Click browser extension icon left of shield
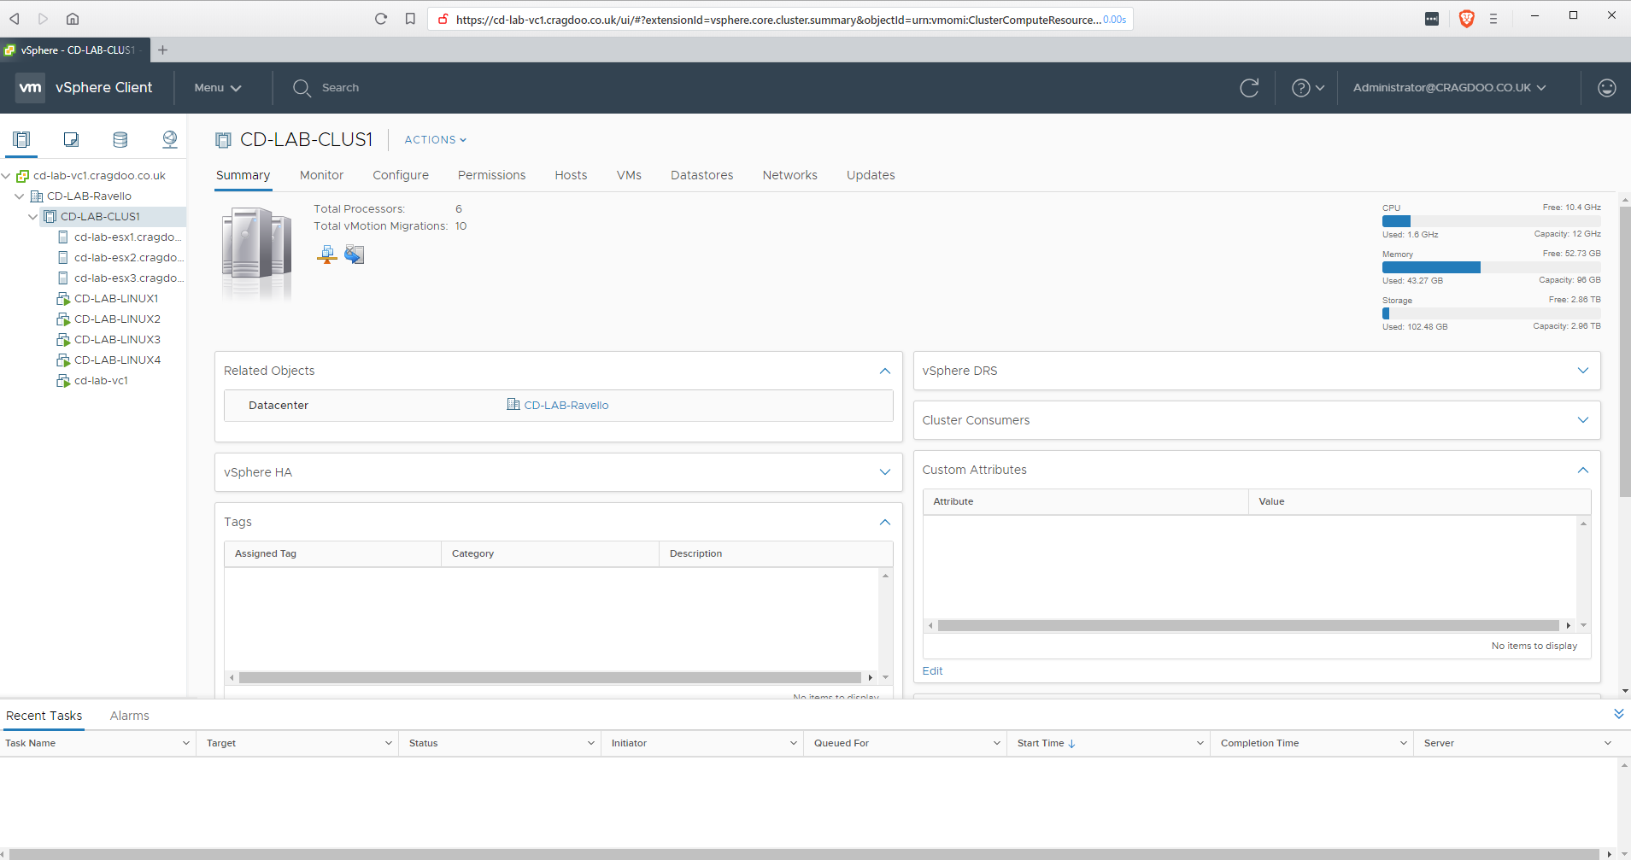This screenshot has height=860, width=1631. pos(1432,19)
